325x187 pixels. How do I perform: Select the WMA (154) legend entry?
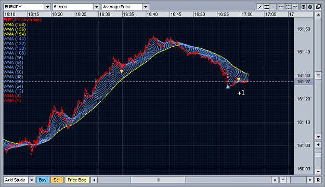click(15, 34)
